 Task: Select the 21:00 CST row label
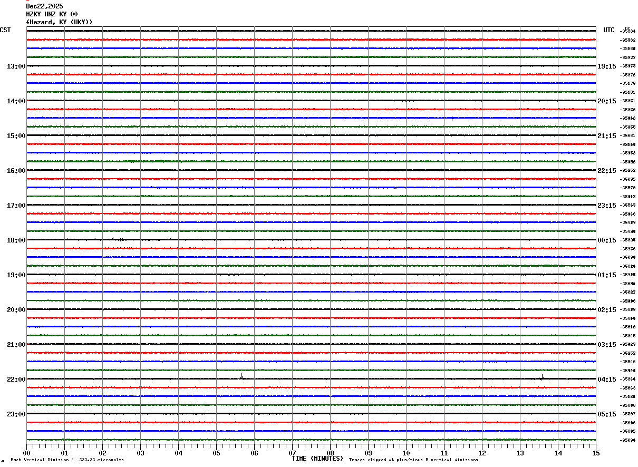pyautogui.click(x=16, y=345)
